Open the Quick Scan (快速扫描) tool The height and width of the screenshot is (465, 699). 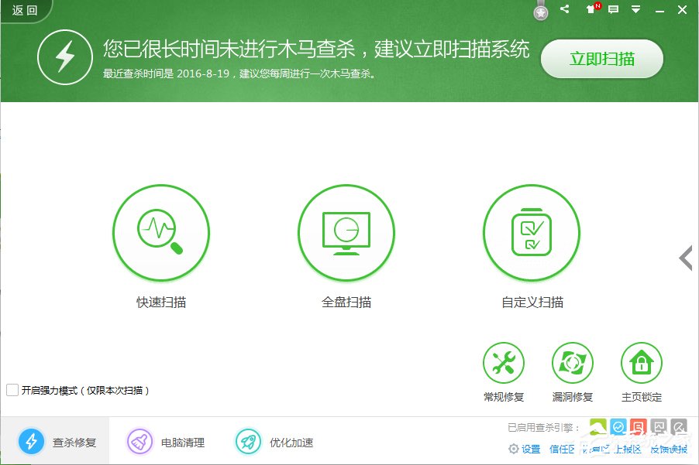coord(161,233)
